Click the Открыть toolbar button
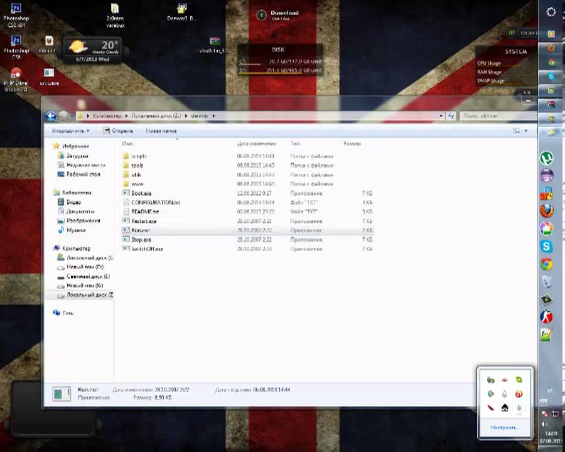This screenshot has width=565, height=452. pos(118,131)
